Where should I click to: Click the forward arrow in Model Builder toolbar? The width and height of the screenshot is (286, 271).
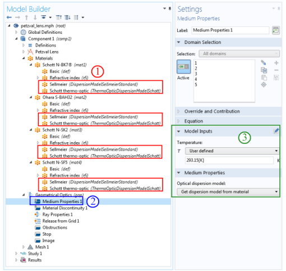point(17,17)
